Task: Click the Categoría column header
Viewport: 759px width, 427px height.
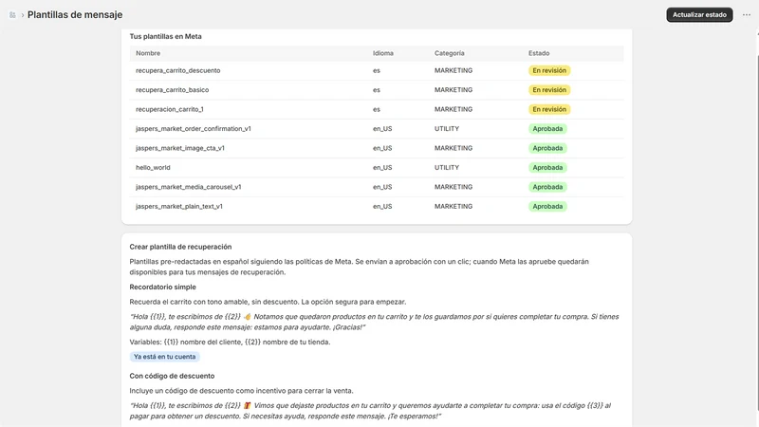Action: tap(449, 53)
